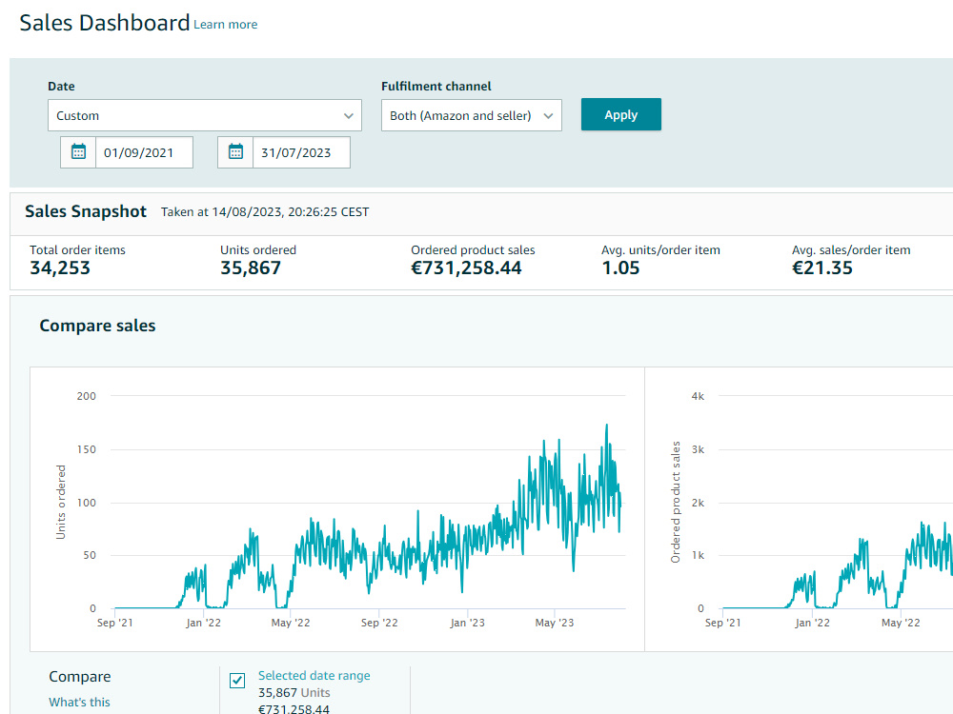Select the Avg. units/order item value 1.05
The image size is (953, 714).
coord(620,268)
